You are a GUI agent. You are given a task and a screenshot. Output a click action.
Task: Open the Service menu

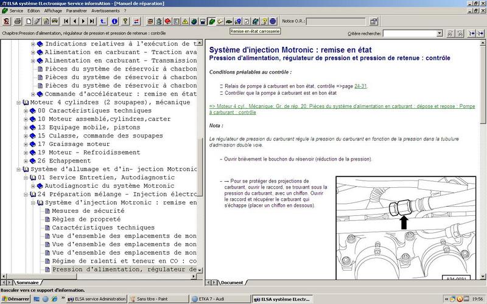[x=16, y=10]
